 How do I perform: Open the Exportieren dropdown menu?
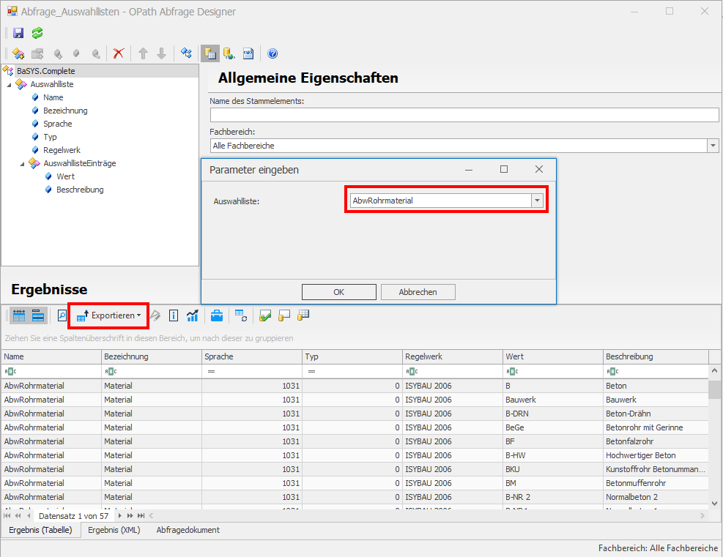click(x=108, y=315)
